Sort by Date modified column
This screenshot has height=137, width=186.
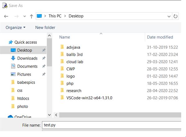(160, 37)
